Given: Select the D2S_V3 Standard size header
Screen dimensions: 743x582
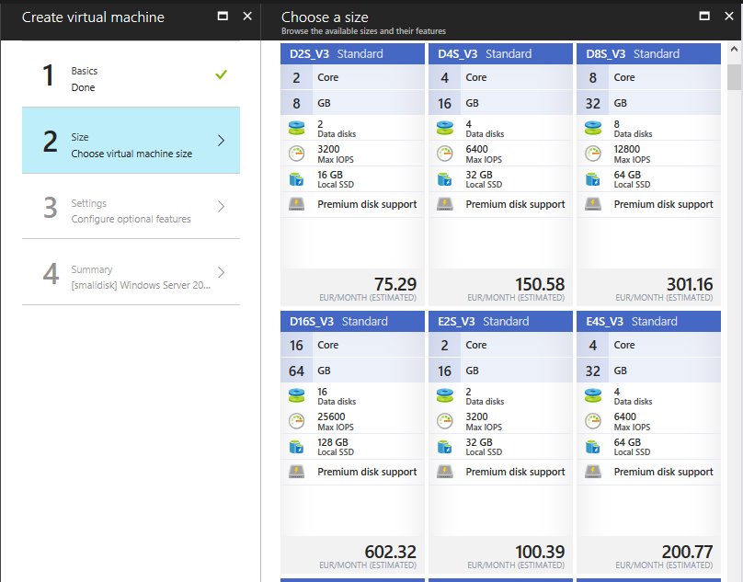Looking at the screenshot, I should 352,54.
